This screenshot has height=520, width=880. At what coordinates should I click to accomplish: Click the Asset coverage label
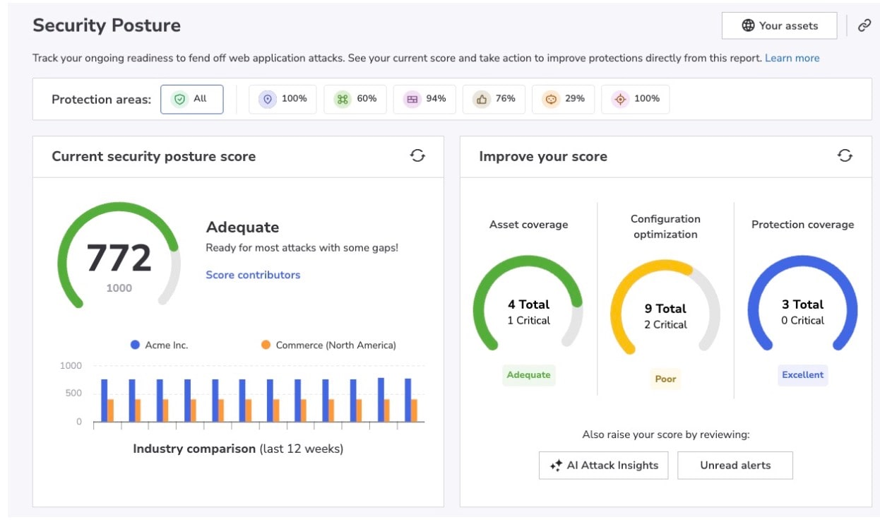(x=528, y=225)
